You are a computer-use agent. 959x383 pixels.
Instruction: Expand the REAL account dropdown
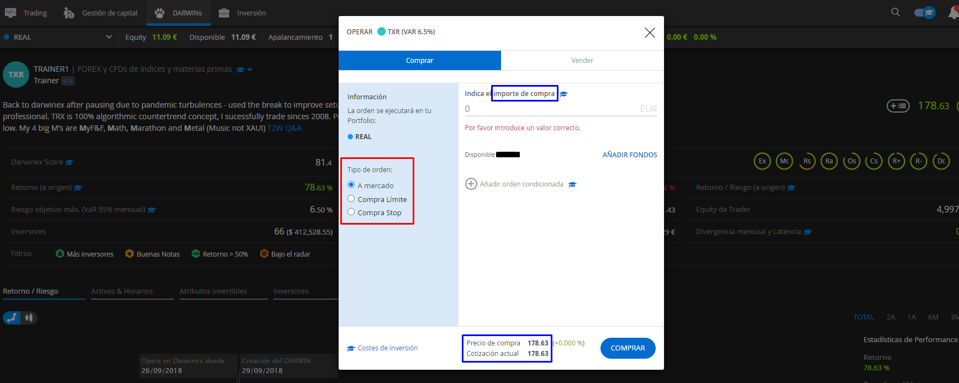point(109,37)
